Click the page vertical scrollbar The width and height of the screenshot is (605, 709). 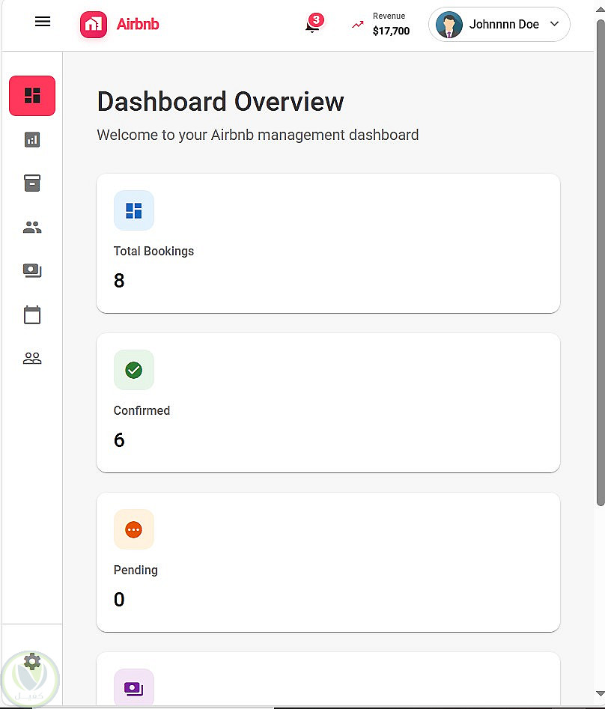point(600,262)
